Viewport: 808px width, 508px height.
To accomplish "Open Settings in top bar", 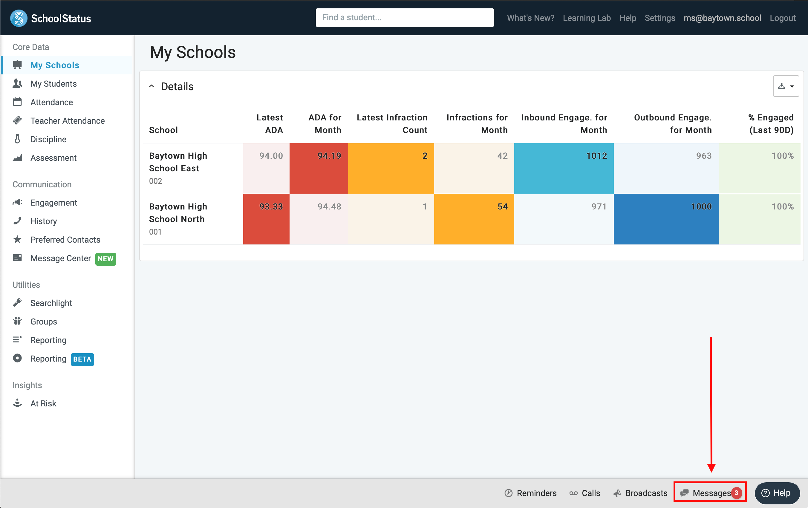I will click(660, 18).
